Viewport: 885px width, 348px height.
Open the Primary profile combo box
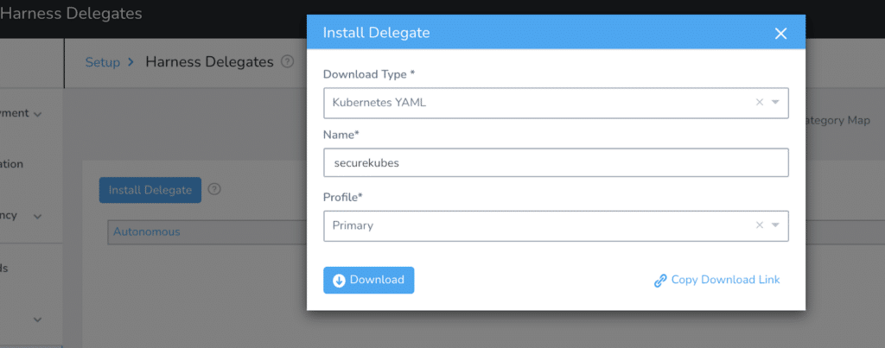[x=556, y=225]
